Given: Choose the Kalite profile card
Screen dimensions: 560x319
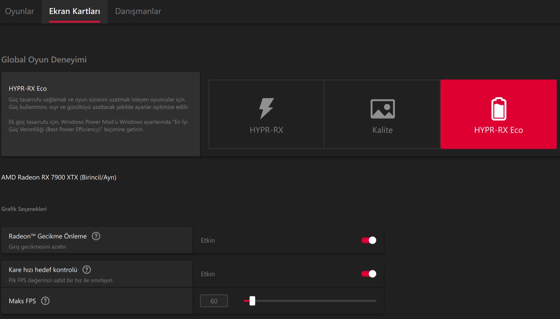Looking at the screenshot, I should click(x=382, y=114).
